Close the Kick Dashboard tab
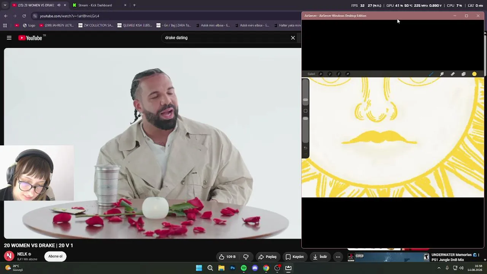 (125, 5)
